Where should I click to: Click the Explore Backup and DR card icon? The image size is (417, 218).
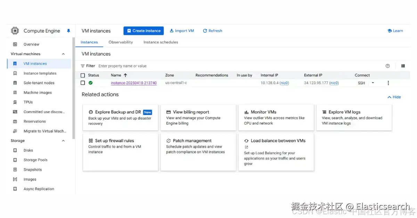[91, 112]
